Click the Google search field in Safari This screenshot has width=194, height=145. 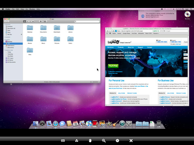(x=176, y=31)
